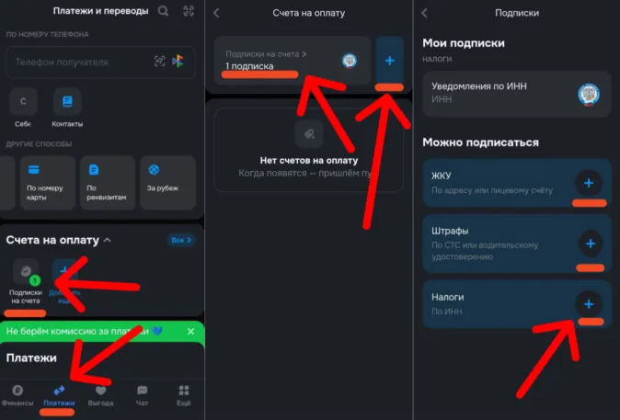Switch to the Ещё tab
620x420 pixels.
click(183, 396)
